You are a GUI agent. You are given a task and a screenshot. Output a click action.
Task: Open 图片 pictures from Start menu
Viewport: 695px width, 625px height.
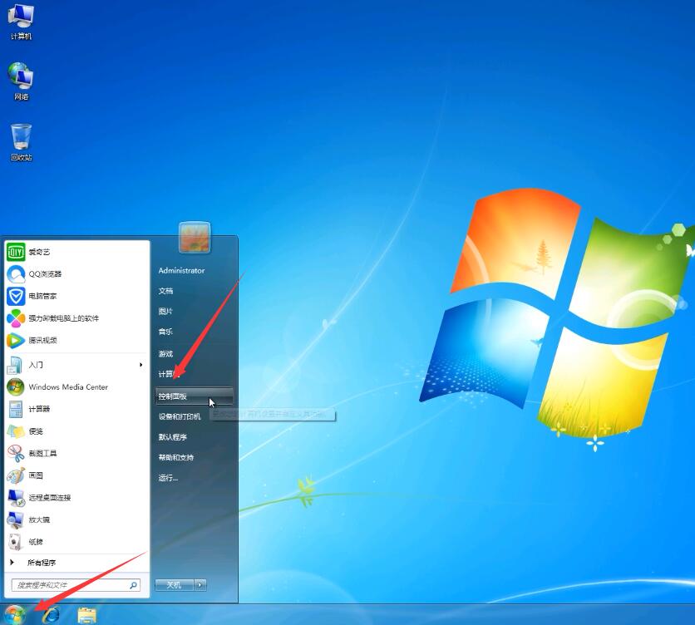194,311
